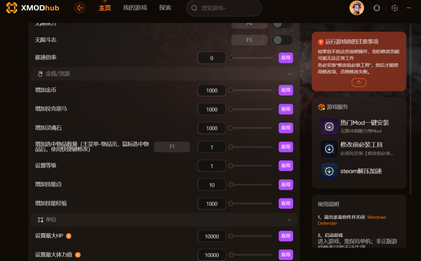Click the 搜索游戏 search field
The image size is (421, 261).
(224, 8)
